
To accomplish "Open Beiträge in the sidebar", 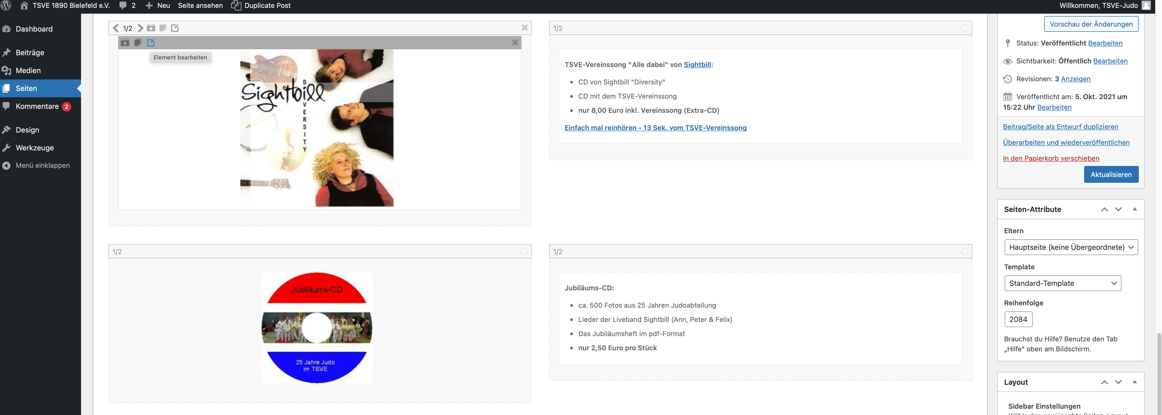I will coord(30,52).
